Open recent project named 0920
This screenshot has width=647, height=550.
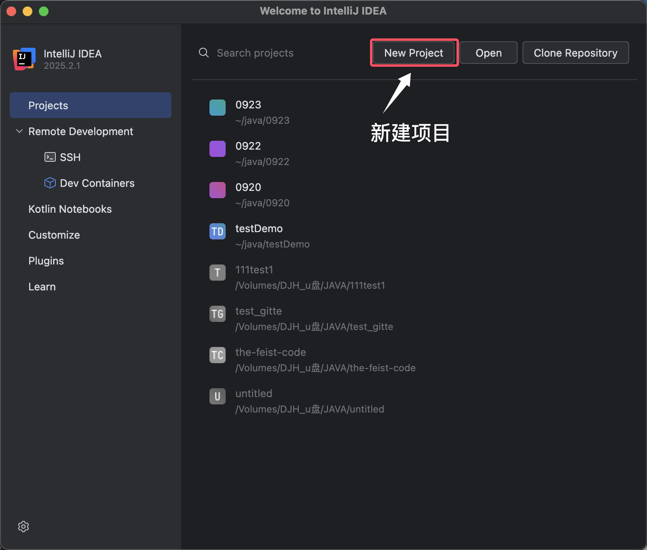click(248, 187)
